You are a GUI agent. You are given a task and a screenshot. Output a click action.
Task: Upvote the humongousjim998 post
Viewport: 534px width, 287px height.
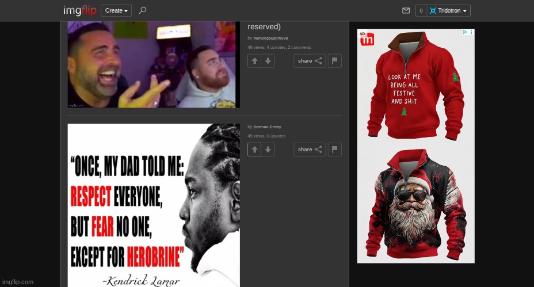point(254,61)
